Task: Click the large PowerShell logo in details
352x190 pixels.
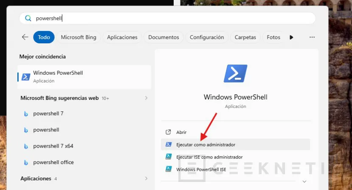Action: (x=236, y=74)
